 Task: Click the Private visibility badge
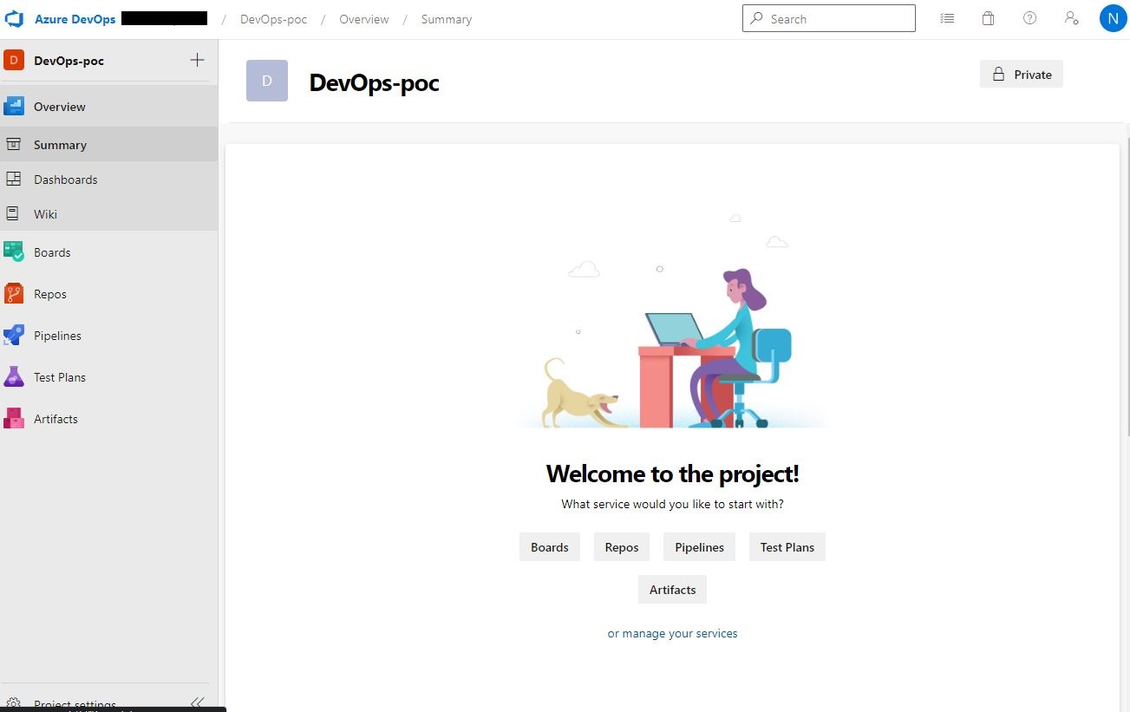coord(1021,74)
